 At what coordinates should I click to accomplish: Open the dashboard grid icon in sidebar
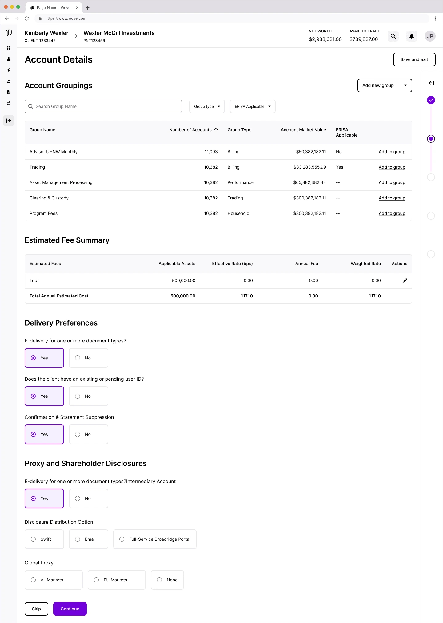(x=9, y=48)
